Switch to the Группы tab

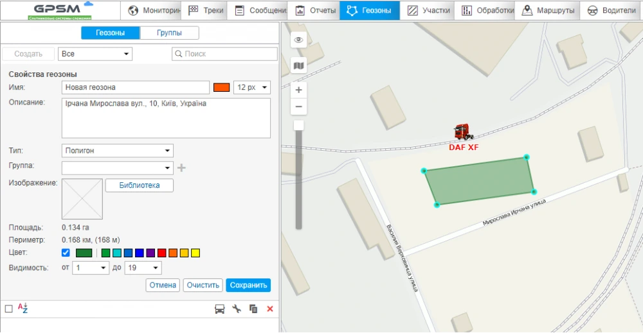[x=169, y=33]
